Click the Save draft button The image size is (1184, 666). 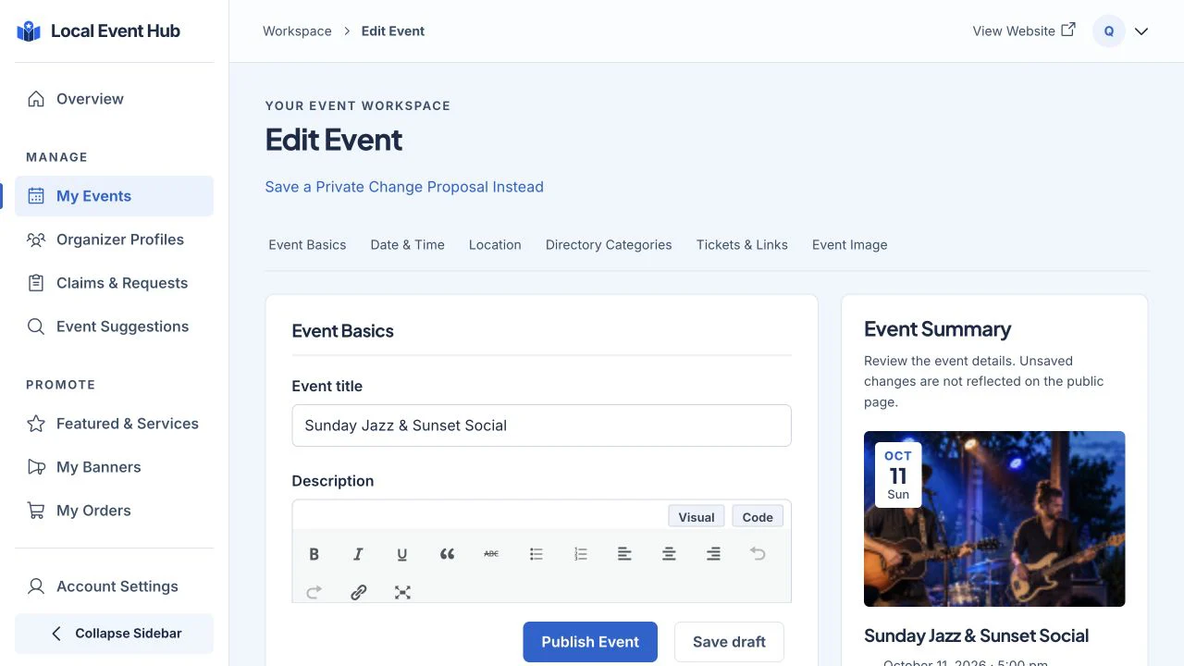click(729, 642)
